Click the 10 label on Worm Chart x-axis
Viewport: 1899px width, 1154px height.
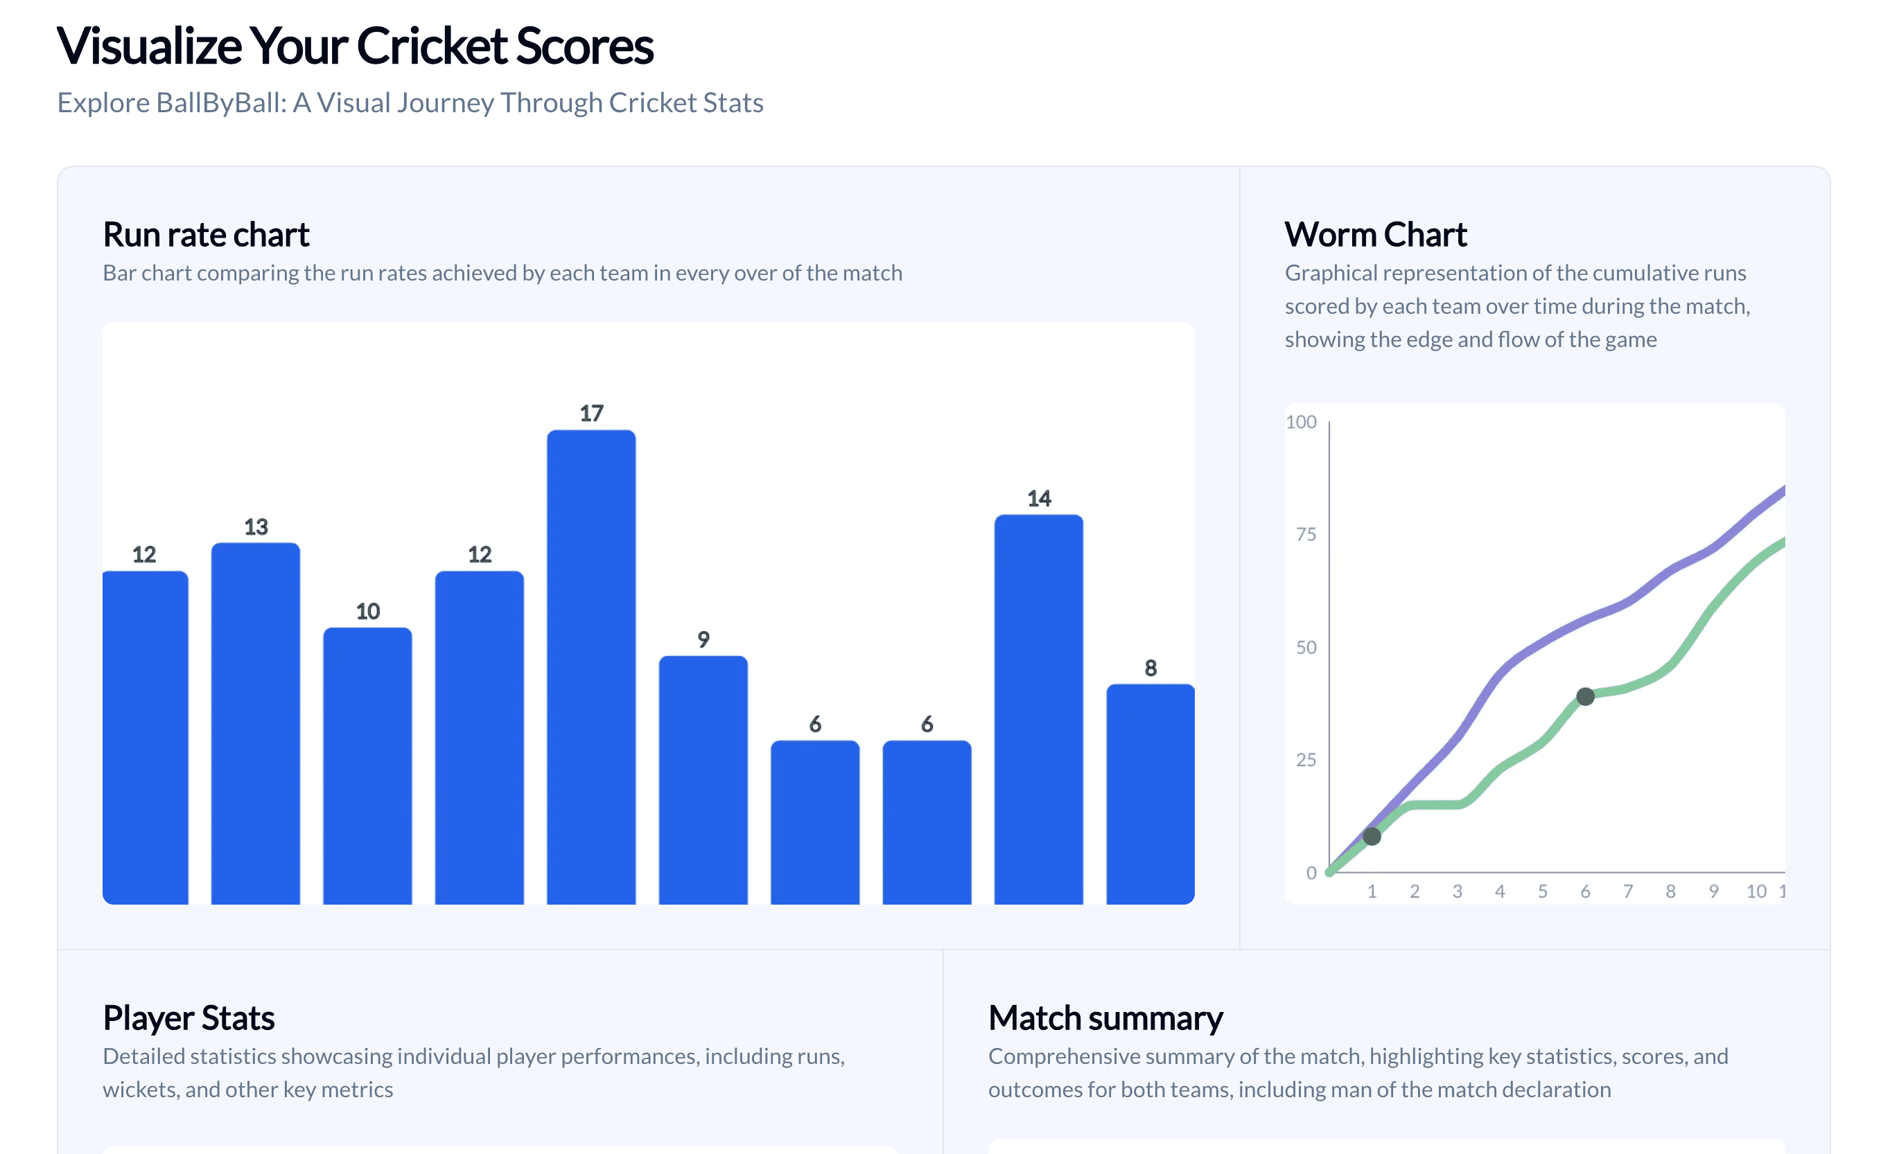point(1756,891)
